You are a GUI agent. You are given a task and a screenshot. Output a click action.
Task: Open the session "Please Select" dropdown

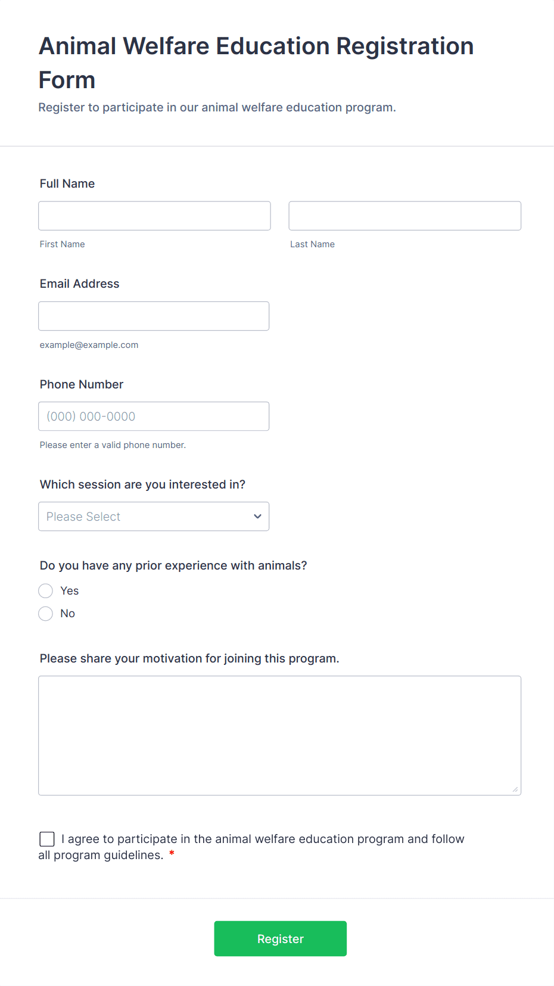point(143,517)
